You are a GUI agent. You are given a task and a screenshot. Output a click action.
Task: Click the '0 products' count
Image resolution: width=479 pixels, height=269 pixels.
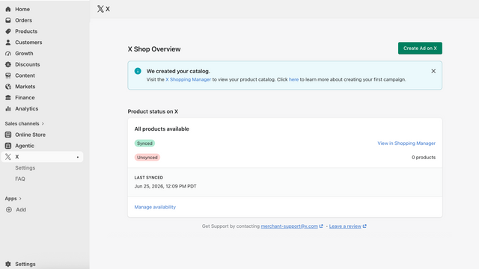[x=424, y=158]
